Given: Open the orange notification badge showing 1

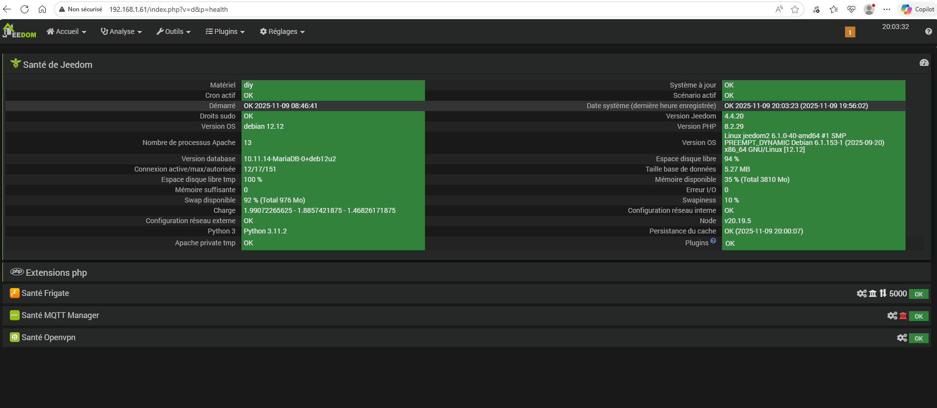Looking at the screenshot, I should (x=850, y=32).
